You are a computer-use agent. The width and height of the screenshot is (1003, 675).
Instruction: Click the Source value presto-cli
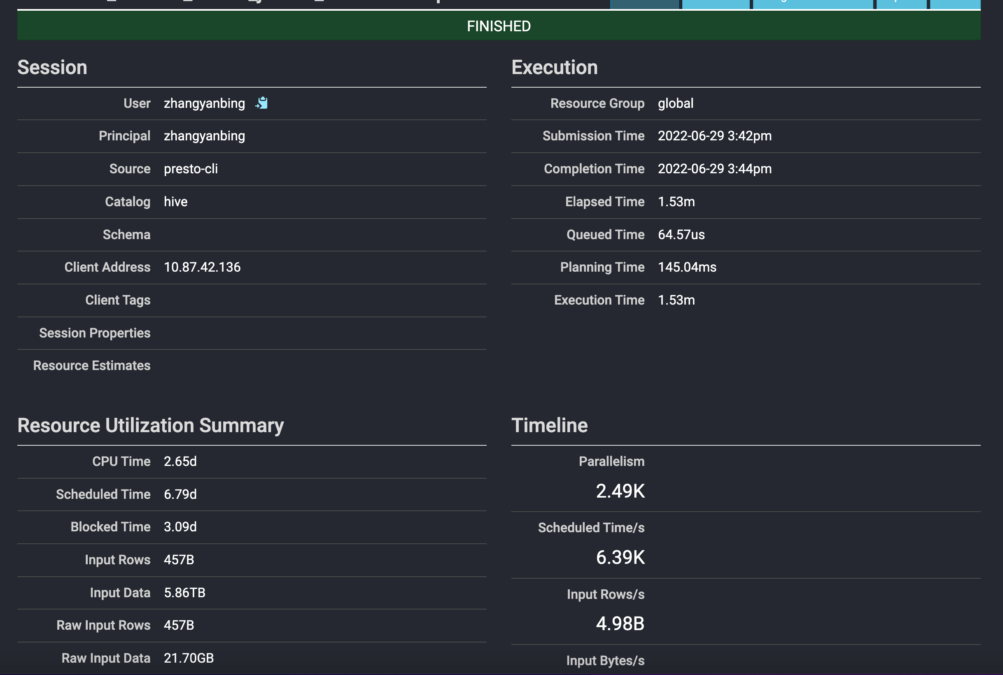pos(190,169)
